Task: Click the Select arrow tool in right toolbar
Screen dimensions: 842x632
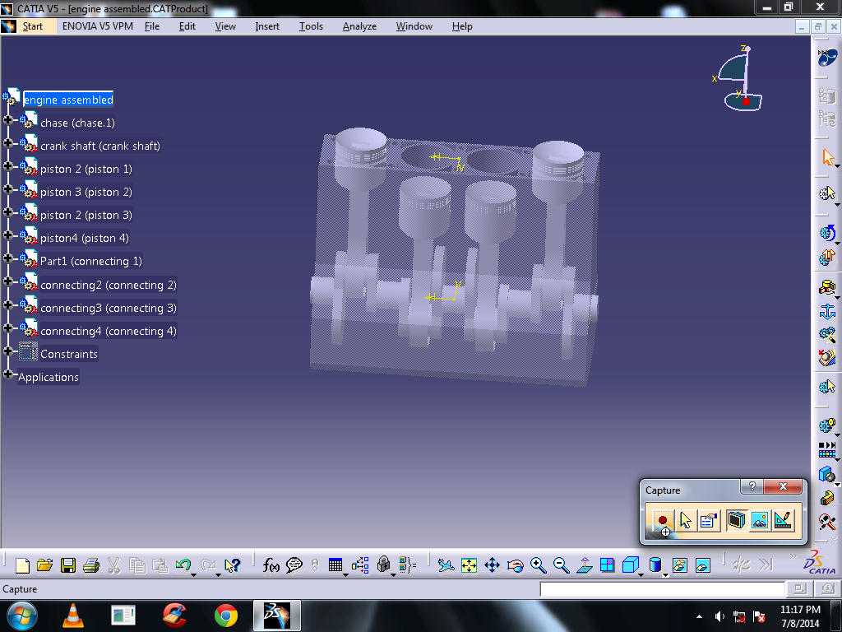Action: click(x=827, y=158)
